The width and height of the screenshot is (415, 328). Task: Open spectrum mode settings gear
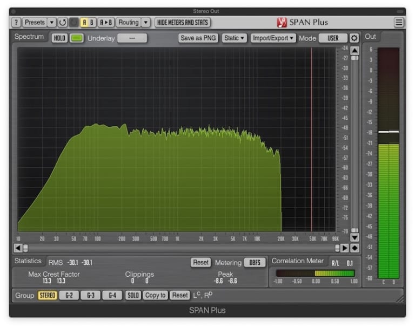tap(354, 38)
